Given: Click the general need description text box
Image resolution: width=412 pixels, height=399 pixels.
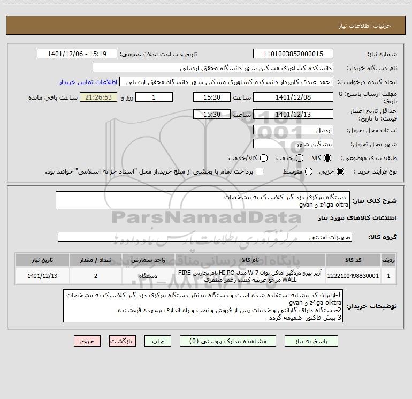Looking at the screenshot, I should point(203,200).
